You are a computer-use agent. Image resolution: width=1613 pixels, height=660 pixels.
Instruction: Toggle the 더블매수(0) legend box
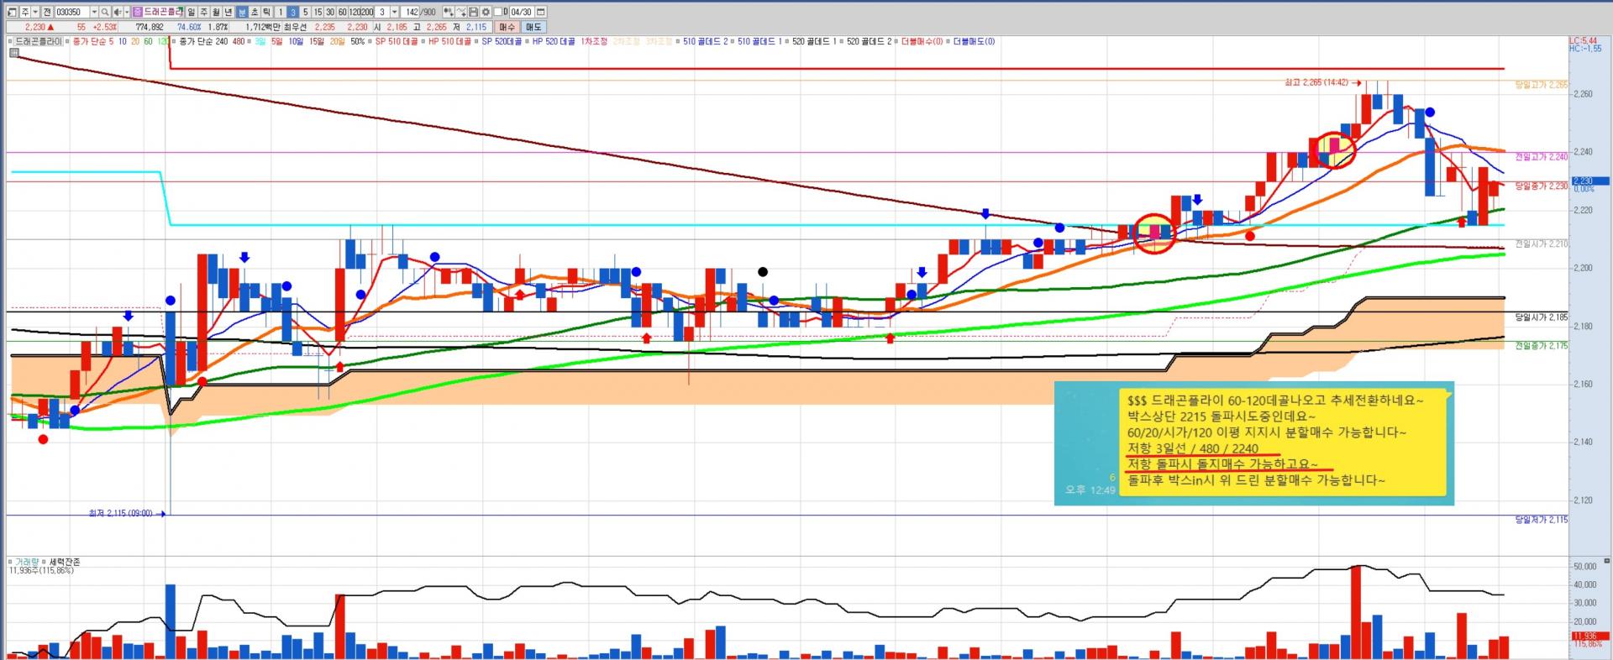click(x=896, y=41)
